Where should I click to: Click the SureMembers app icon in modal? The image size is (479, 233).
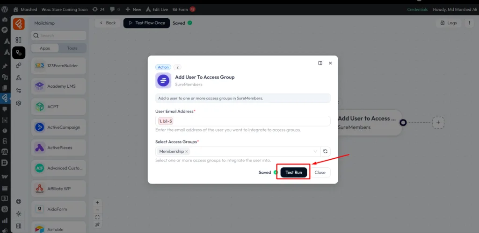(163, 80)
